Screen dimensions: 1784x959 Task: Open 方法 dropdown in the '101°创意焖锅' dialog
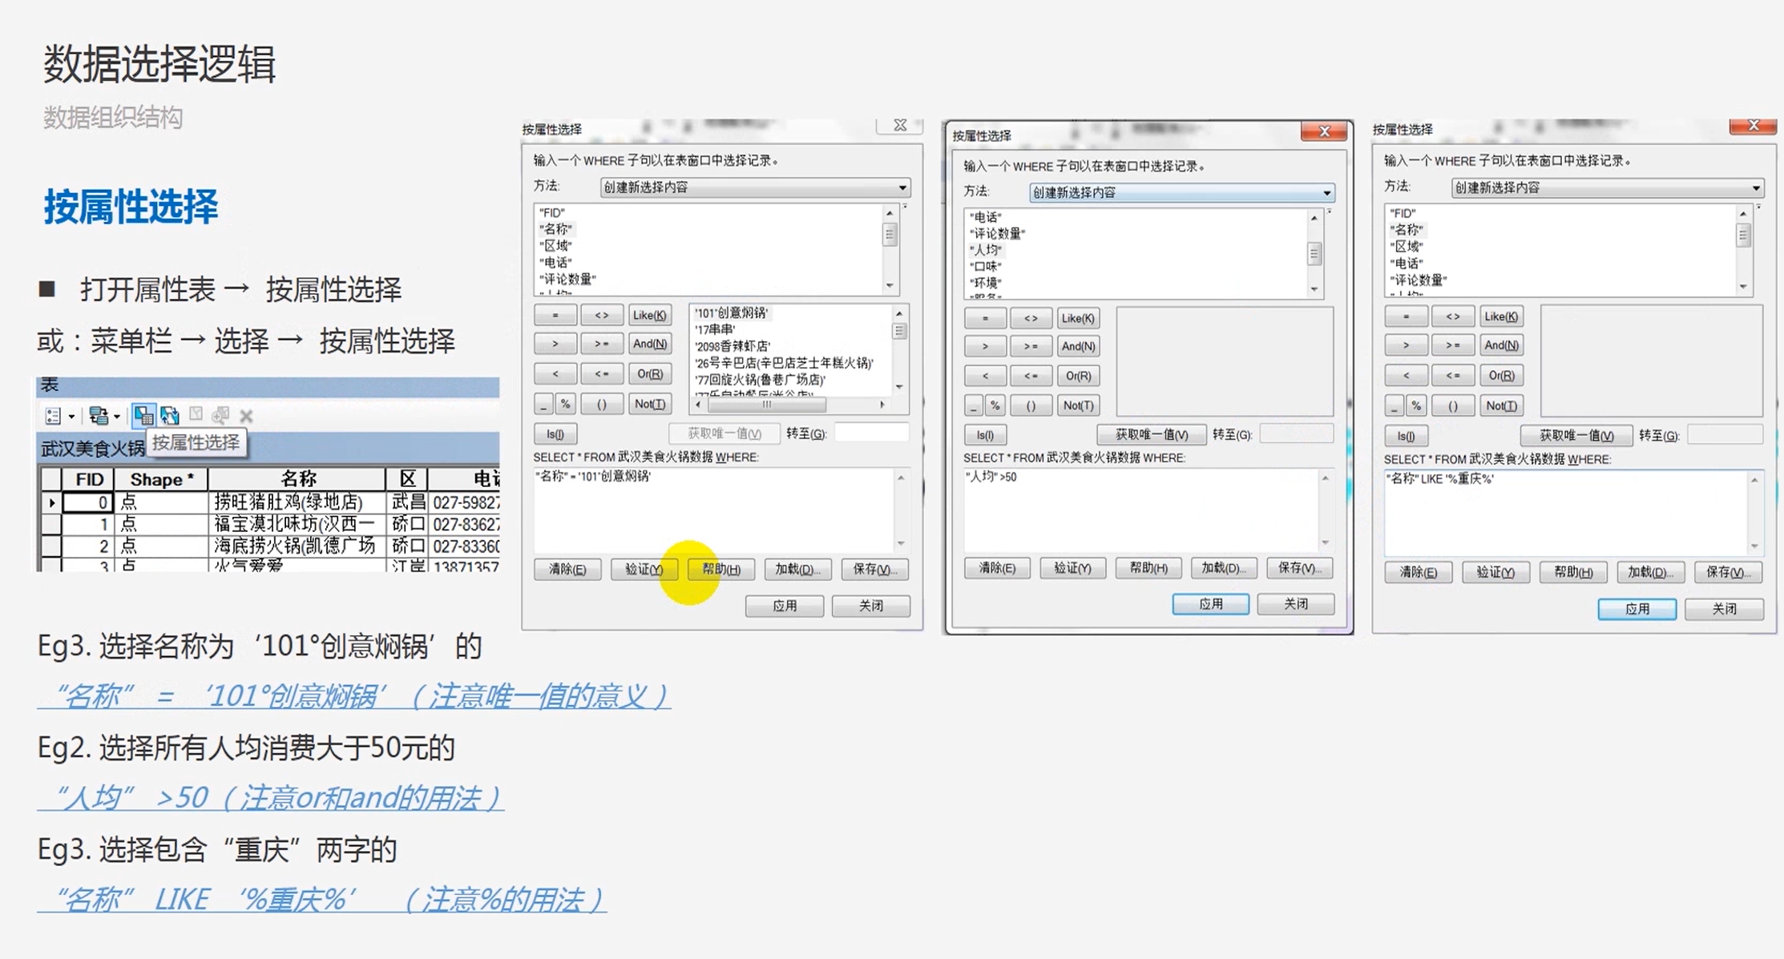point(755,187)
